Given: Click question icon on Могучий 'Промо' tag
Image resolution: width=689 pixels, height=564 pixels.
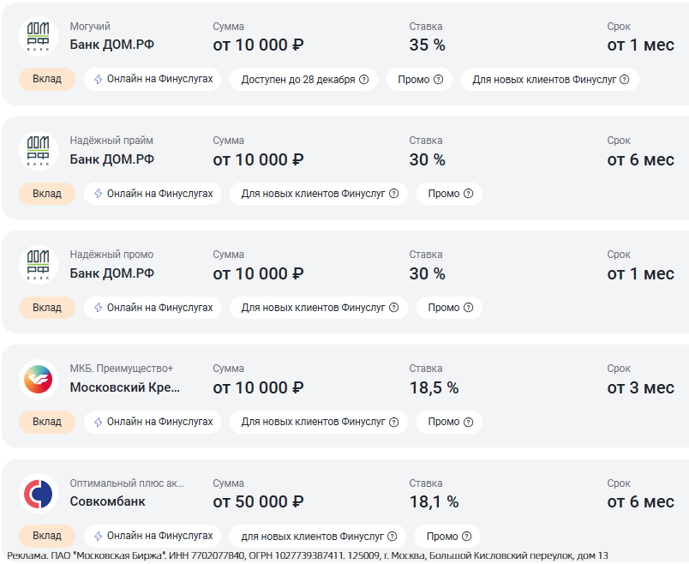Looking at the screenshot, I should (x=438, y=80).
